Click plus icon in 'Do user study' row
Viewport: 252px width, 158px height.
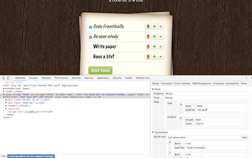154,37
